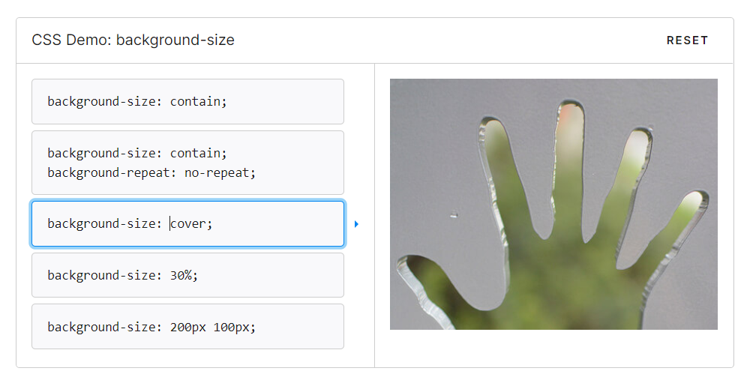Pick the "background-size: 30%;" example

187,275
